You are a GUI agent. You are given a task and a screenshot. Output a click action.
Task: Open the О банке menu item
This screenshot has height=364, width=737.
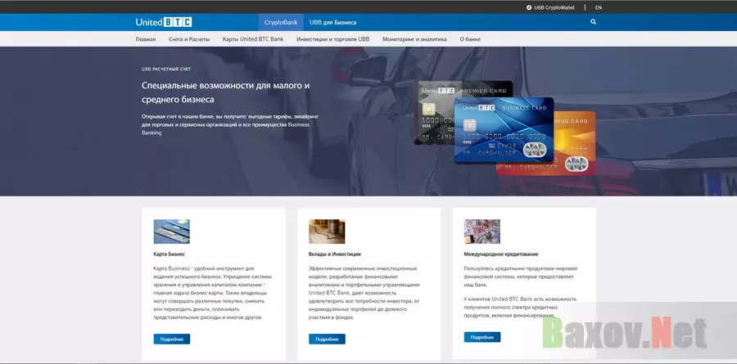pos(470,39)
